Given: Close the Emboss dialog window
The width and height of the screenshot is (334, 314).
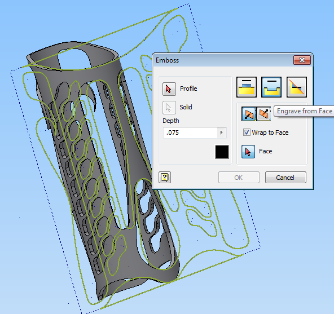Looking at the screenshot, I should (302, 60).
